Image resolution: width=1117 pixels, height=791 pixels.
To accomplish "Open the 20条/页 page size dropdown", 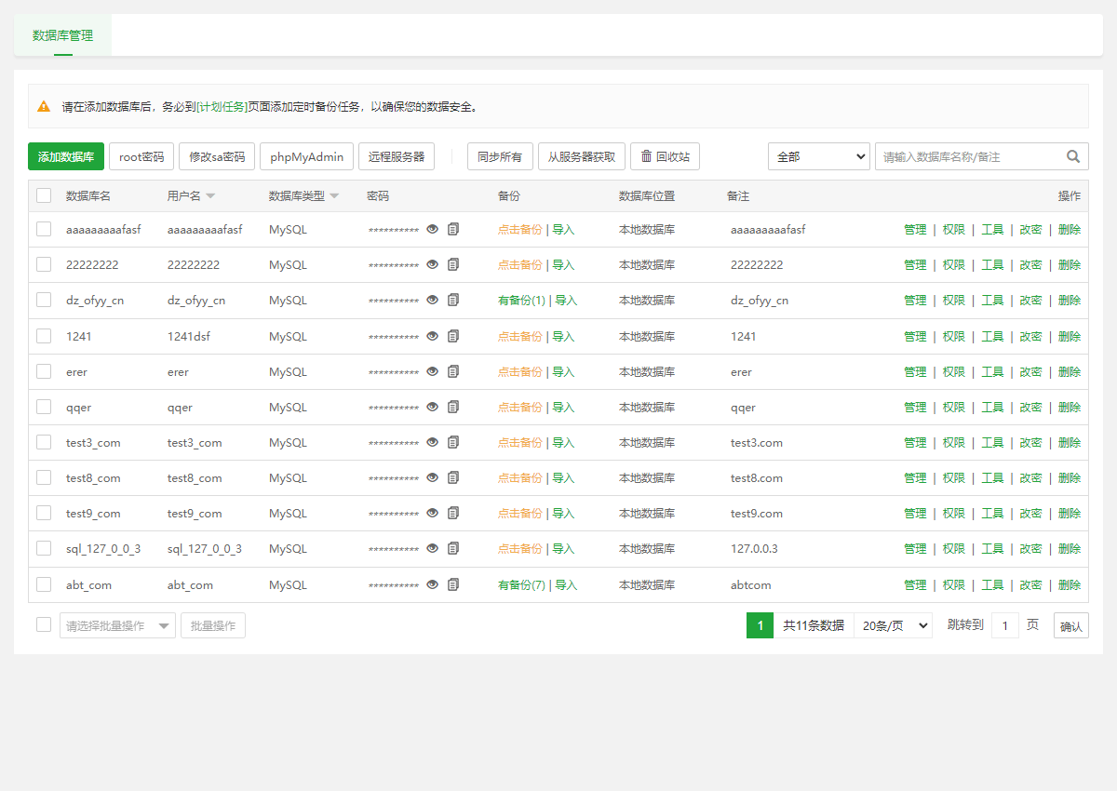I will point(892,624).
